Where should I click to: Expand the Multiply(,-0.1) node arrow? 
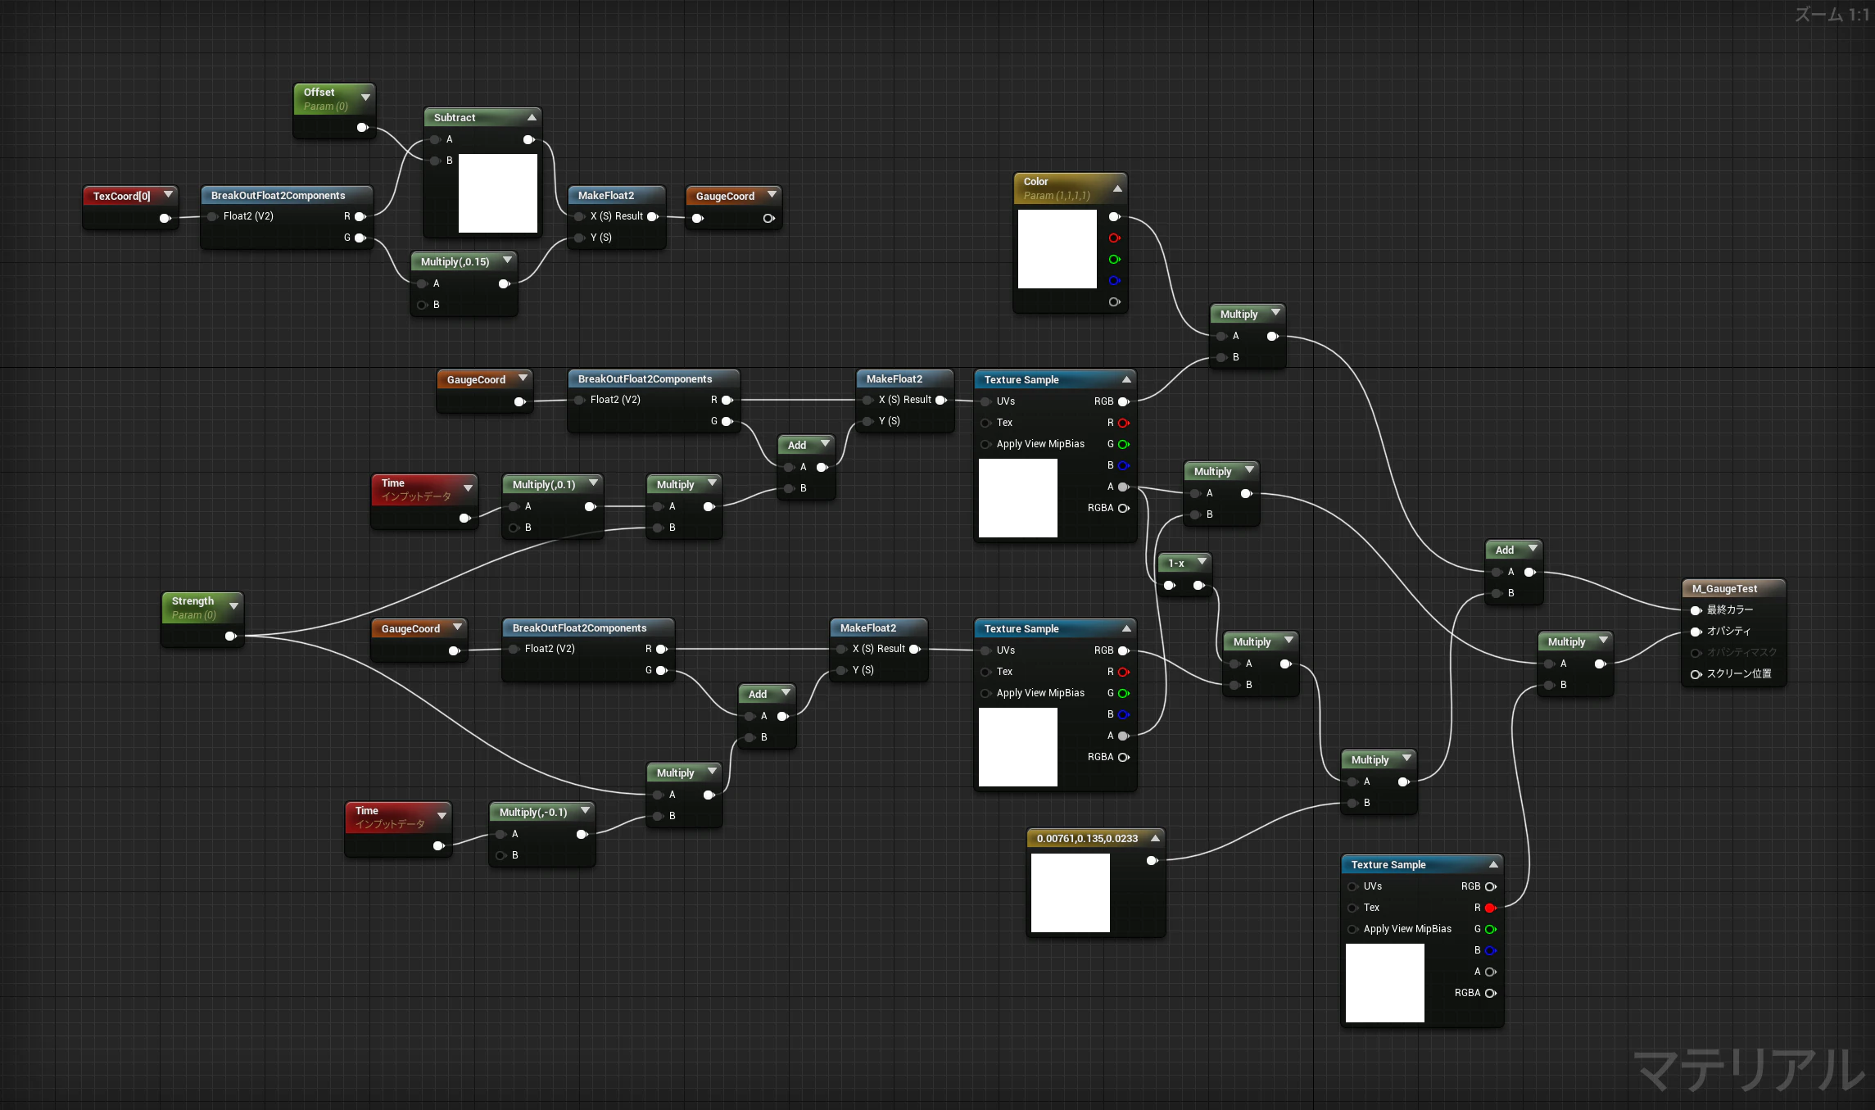(x=585, y=811)
